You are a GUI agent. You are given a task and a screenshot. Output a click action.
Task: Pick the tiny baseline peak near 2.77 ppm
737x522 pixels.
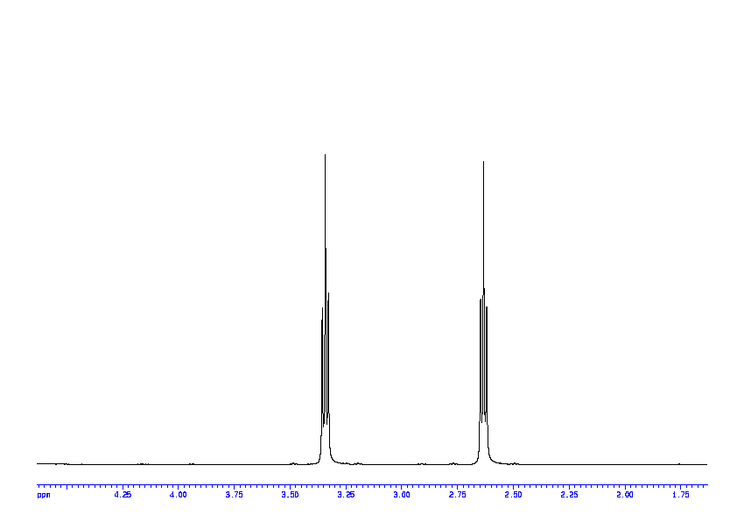pyautogui.click(x=453, y=462)
